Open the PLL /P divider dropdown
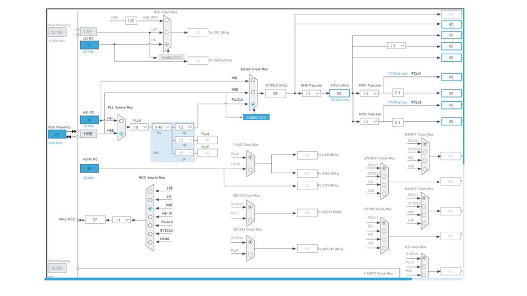The width and height of the screenshot is (527, 296). coord(184,153)
